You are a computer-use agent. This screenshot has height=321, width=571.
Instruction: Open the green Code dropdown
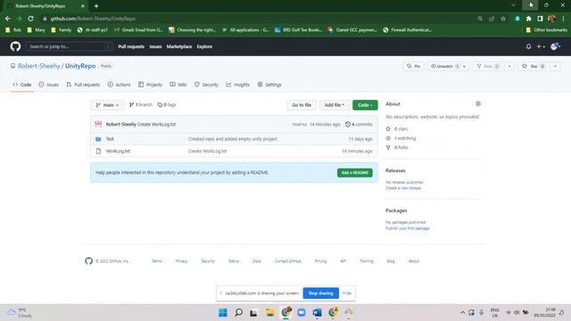pyautogui.click(x=365, y=105)
